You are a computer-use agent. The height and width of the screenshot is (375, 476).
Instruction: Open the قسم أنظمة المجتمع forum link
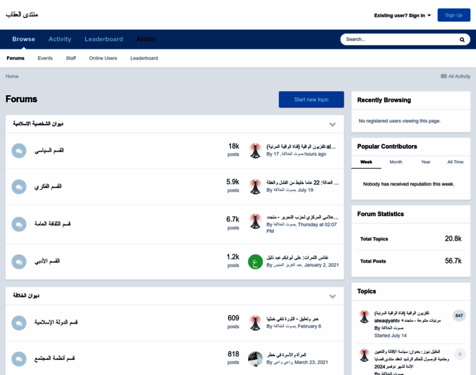[54, 358]
